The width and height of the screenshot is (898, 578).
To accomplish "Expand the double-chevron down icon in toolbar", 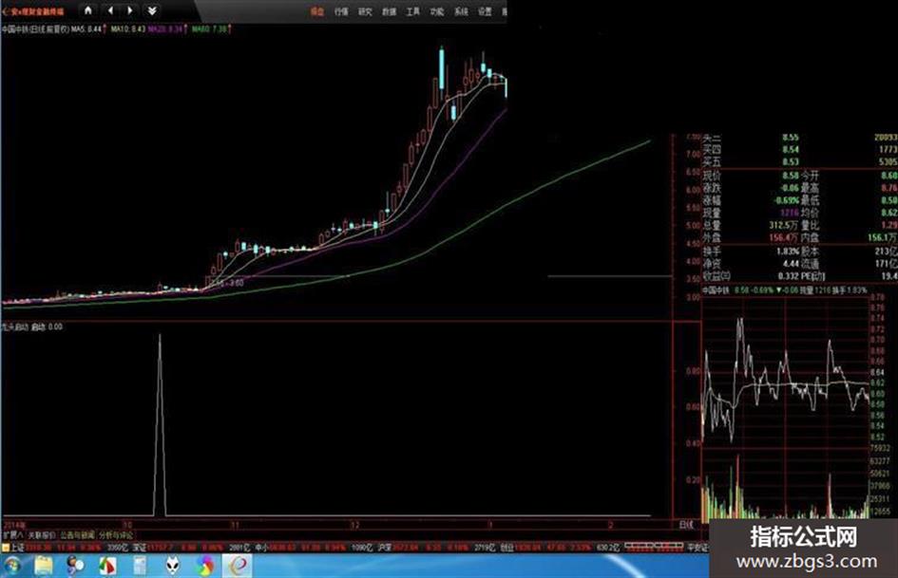I will pyautogui.click(x=152, y=10).
